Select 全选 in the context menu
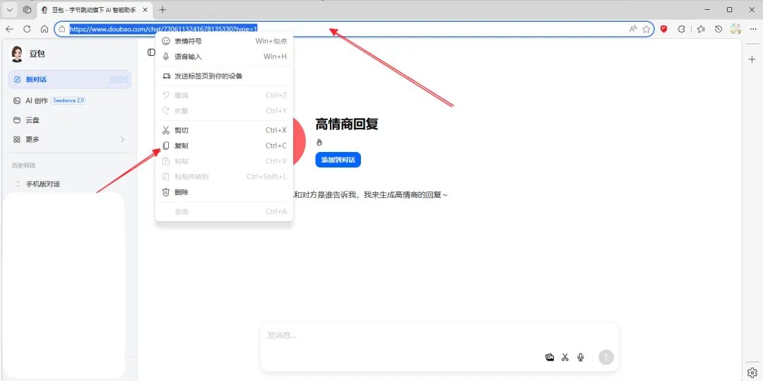Image resolution: width=763 pixels, height=381 pixels. (x=225, y=211)
